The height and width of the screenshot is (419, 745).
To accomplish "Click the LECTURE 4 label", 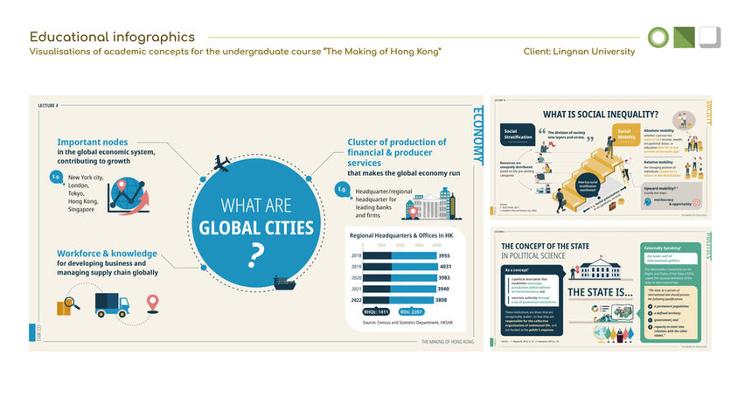I will (48, 106).
